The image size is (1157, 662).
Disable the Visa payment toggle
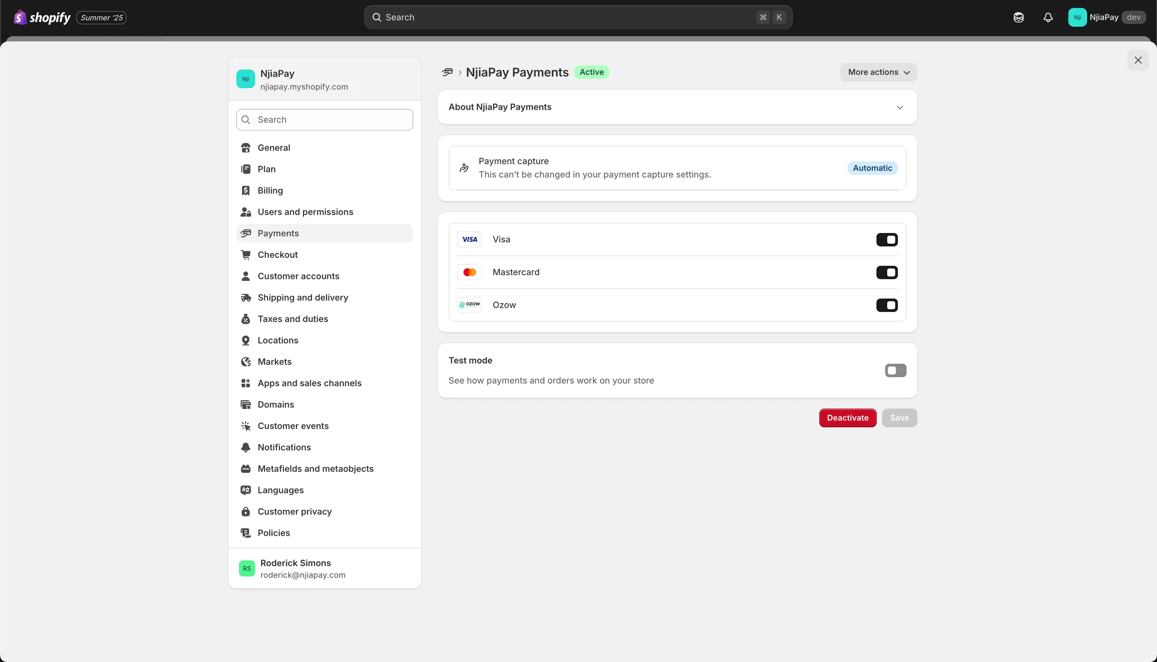887,239
